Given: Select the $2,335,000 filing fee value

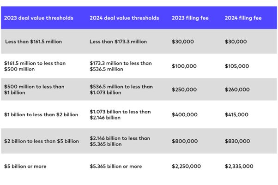Looking at the screenshot, I should (239, 166).
